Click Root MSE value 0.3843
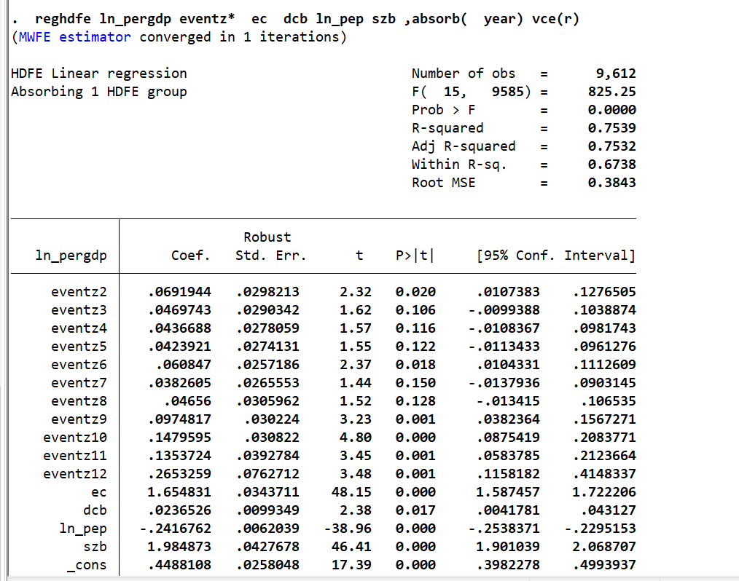 pyautogui.click(x=611, y=183)
